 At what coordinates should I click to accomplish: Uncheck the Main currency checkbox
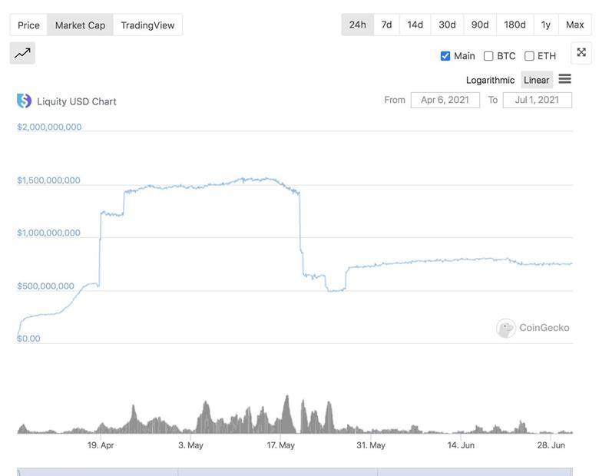(x=445, y=56)
